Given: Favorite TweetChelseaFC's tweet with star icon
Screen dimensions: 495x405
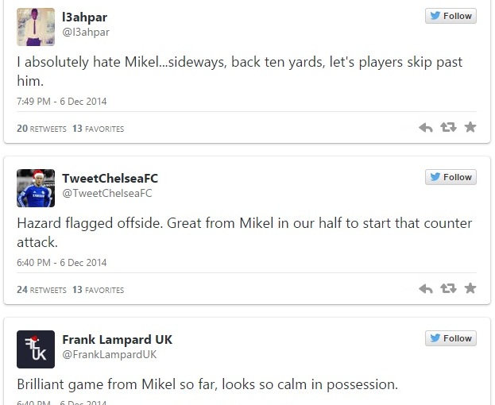Looking at the screenshot, I should click(470, 289).
